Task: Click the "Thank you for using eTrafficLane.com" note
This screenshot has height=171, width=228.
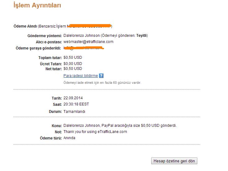Action: [95, 132]
